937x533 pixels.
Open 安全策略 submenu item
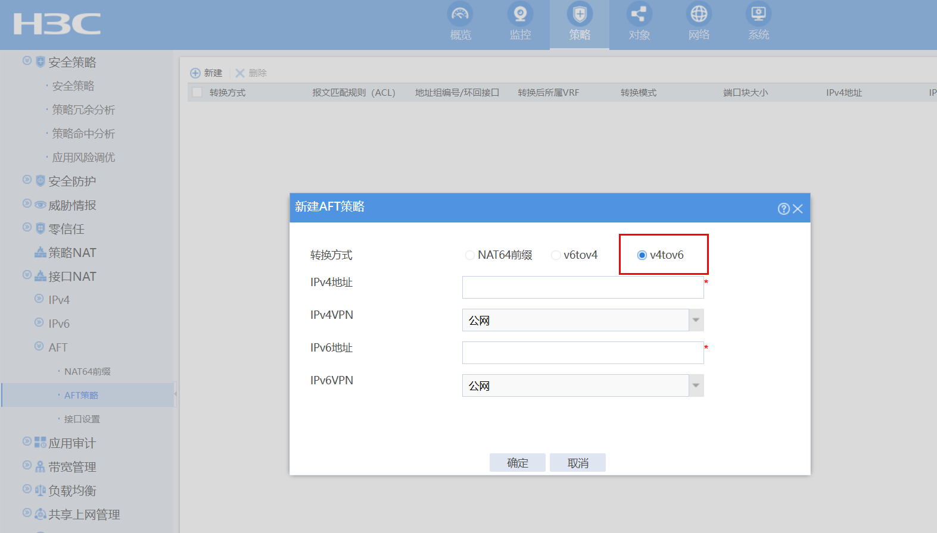[73, 86]
